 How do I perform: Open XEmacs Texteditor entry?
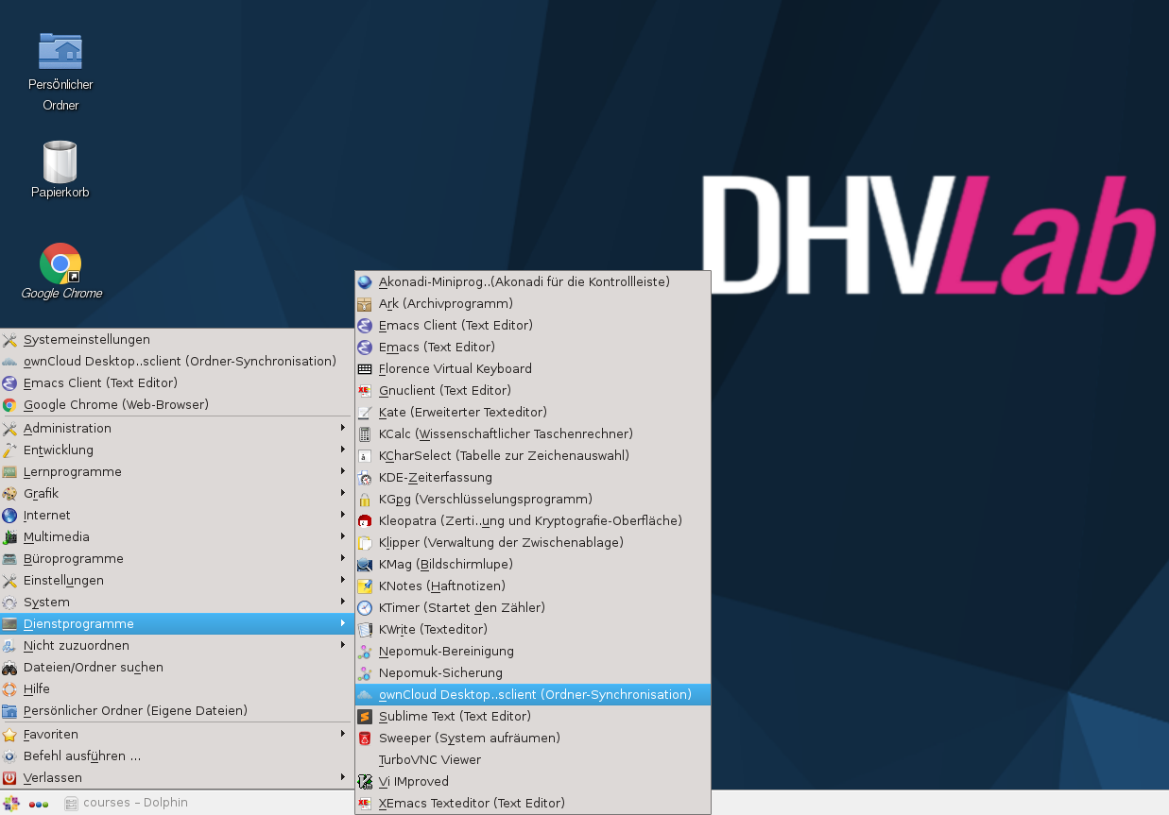click(x=533, y=803)
